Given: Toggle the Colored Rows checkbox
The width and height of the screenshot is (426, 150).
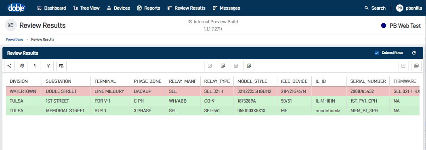Looking at the screenshot, I should tap(377, 53).
